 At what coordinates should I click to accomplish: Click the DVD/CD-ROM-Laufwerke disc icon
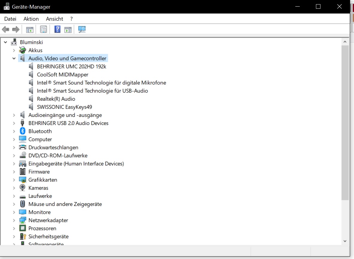[22, 155]
